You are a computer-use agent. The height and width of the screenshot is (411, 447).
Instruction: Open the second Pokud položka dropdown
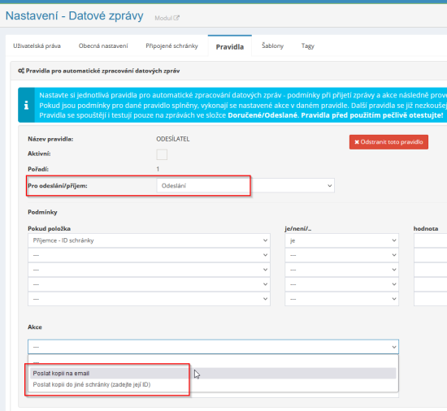pos(149,255)
